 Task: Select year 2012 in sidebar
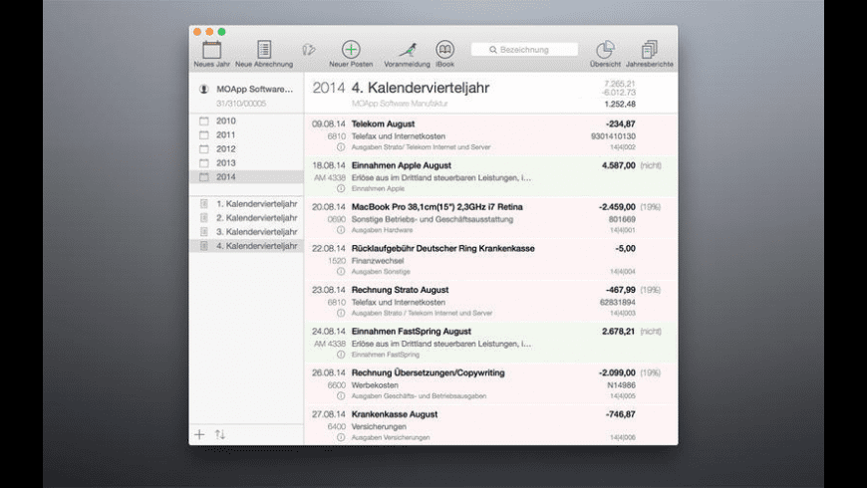[x=246, y=148]
